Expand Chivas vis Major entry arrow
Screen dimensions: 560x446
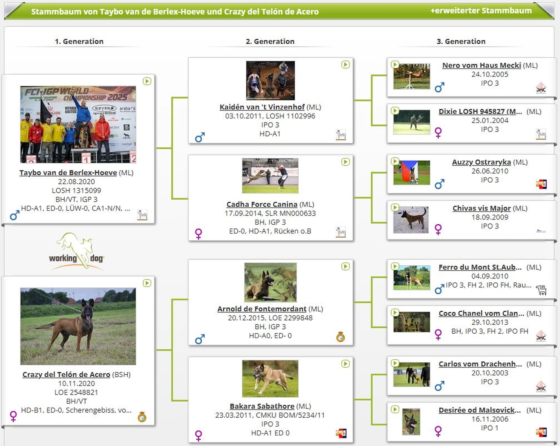pos(395,208)
